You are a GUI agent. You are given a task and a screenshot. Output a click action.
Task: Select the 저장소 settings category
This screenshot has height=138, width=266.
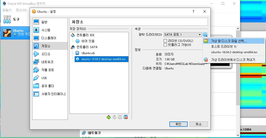tap(50, 46)
